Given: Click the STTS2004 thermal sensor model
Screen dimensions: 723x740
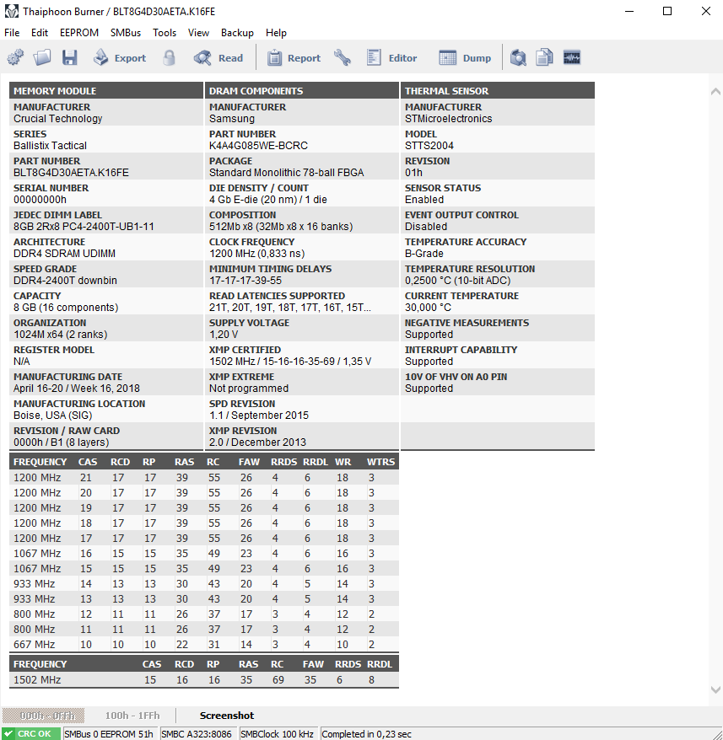Looking at the screenshot, I should (x=429, y=145).
